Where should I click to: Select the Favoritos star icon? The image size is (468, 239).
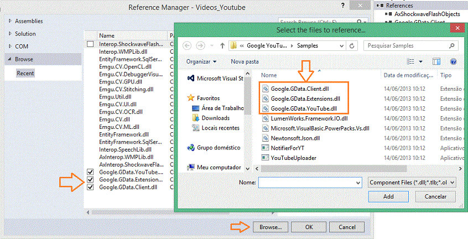[x=191, y=98]
